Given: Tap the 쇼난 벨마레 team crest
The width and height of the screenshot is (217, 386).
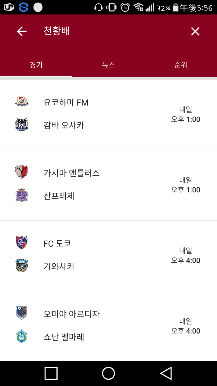Looking at the screenshot, I should [22, 336].
